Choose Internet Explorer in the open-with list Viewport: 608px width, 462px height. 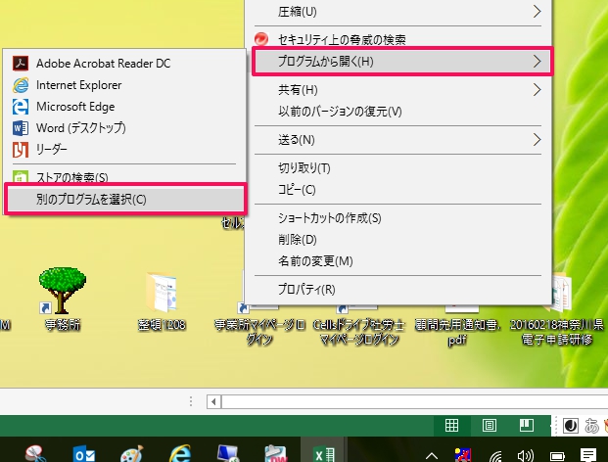124,85
